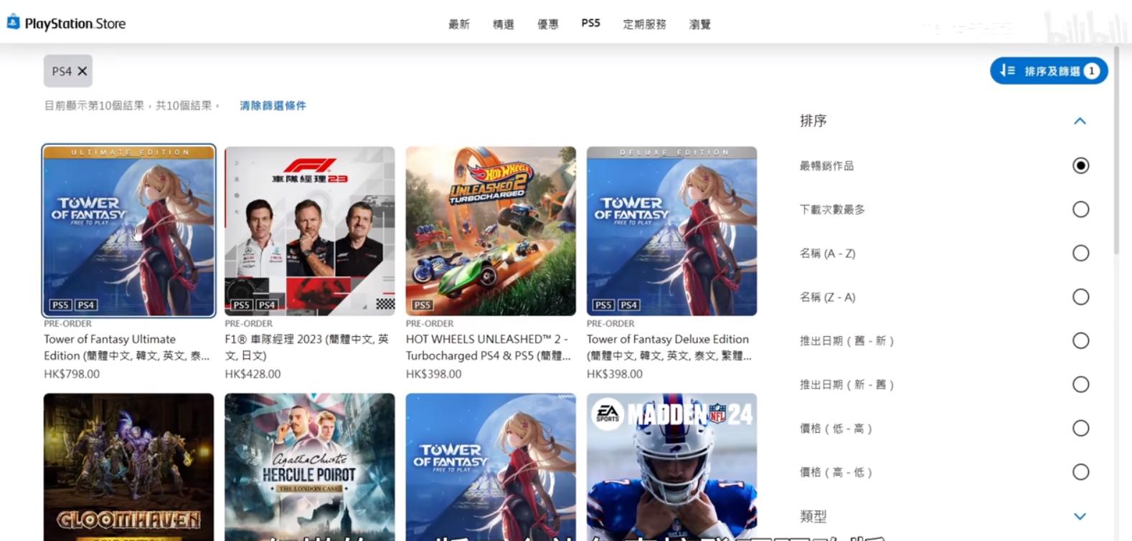This screenshot has width=1132, height=541.
Task: Sort by 價格 (高 - 低) radio button
Action: (x=1080, y=471)
